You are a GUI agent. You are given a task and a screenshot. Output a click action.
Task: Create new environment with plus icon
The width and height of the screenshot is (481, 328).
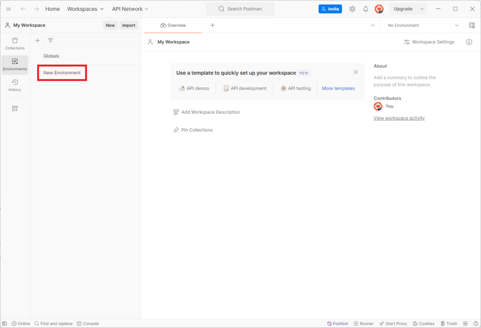[x=38, y=40]
